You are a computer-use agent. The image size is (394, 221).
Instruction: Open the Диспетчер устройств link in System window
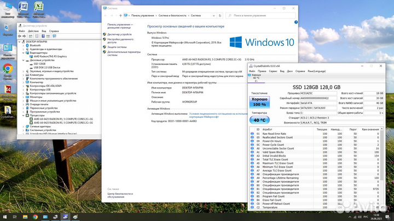119,34
